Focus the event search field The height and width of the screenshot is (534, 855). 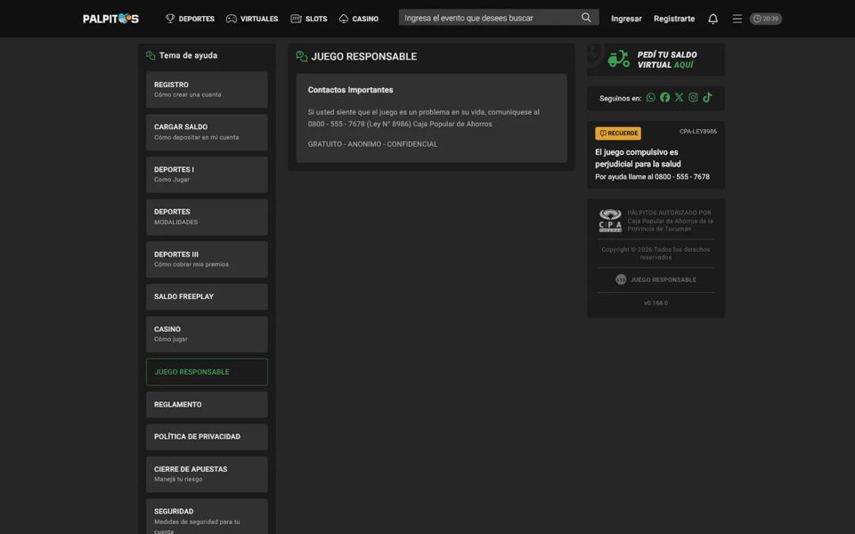[x=491, y=18]
